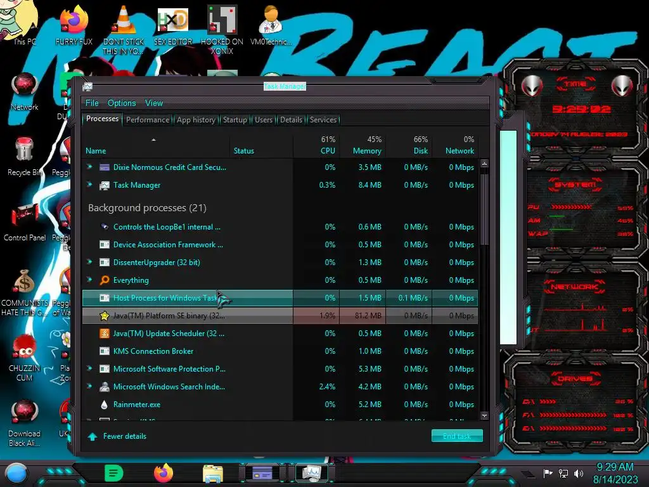The height and width of the screenshot is (487, 649).
Task: Switch to the Details tab
Action: pyautogui.click(x=291, y=120)
